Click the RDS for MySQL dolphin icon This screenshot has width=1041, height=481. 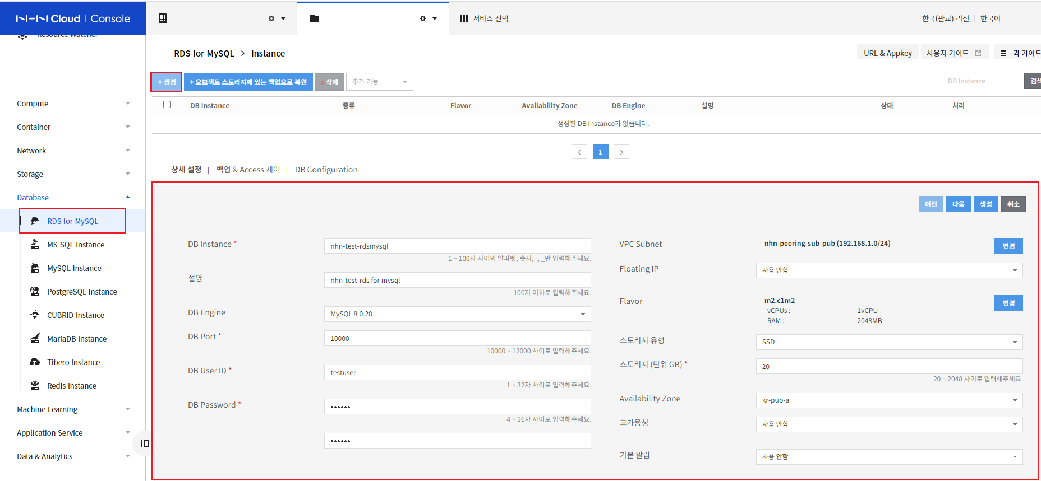pyautogui.click(x=35, y=221)
